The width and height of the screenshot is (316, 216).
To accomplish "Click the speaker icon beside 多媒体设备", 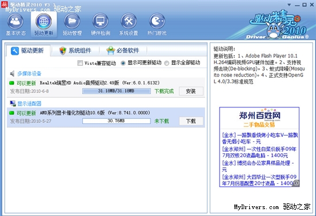I will 12,74.
